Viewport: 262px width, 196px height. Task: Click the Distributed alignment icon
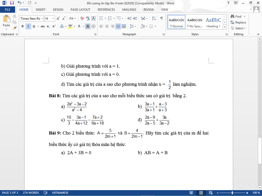[x=124, y=26]
